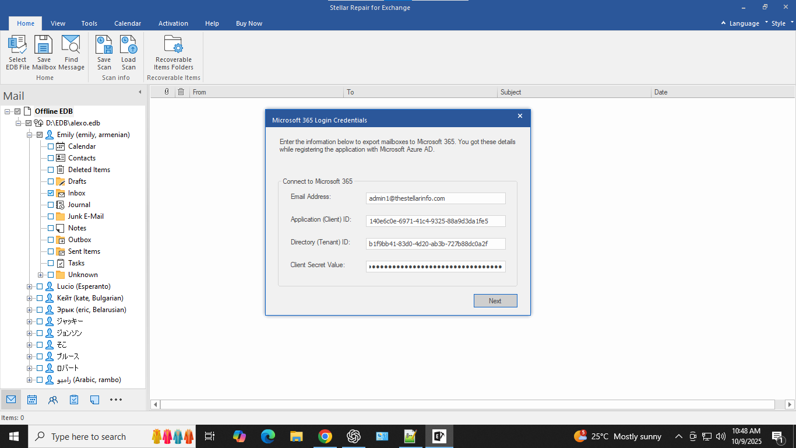
Task: Click the Email Address input field
Action: tap(435, 198)
